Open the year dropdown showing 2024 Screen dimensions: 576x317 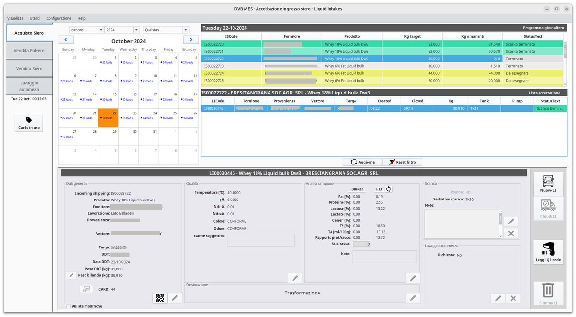[123, 30]
